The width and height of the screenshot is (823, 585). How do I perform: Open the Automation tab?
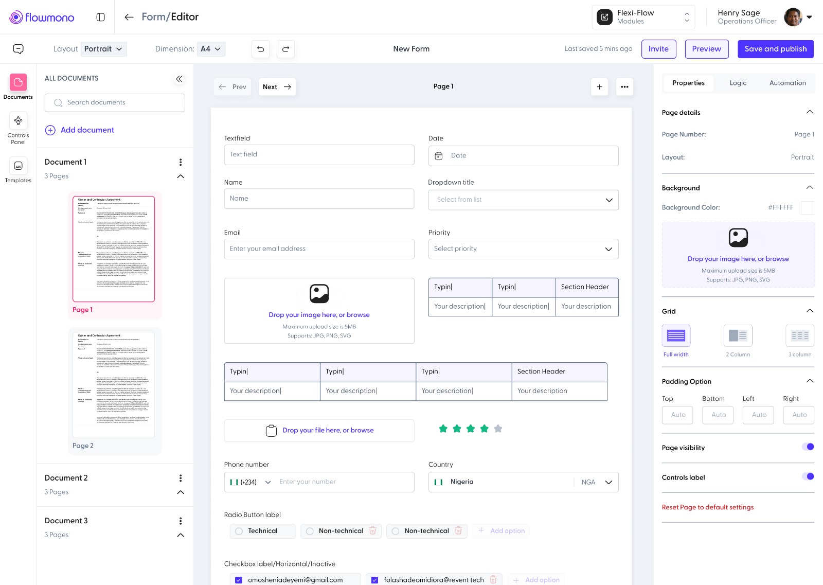coord(788,83)
